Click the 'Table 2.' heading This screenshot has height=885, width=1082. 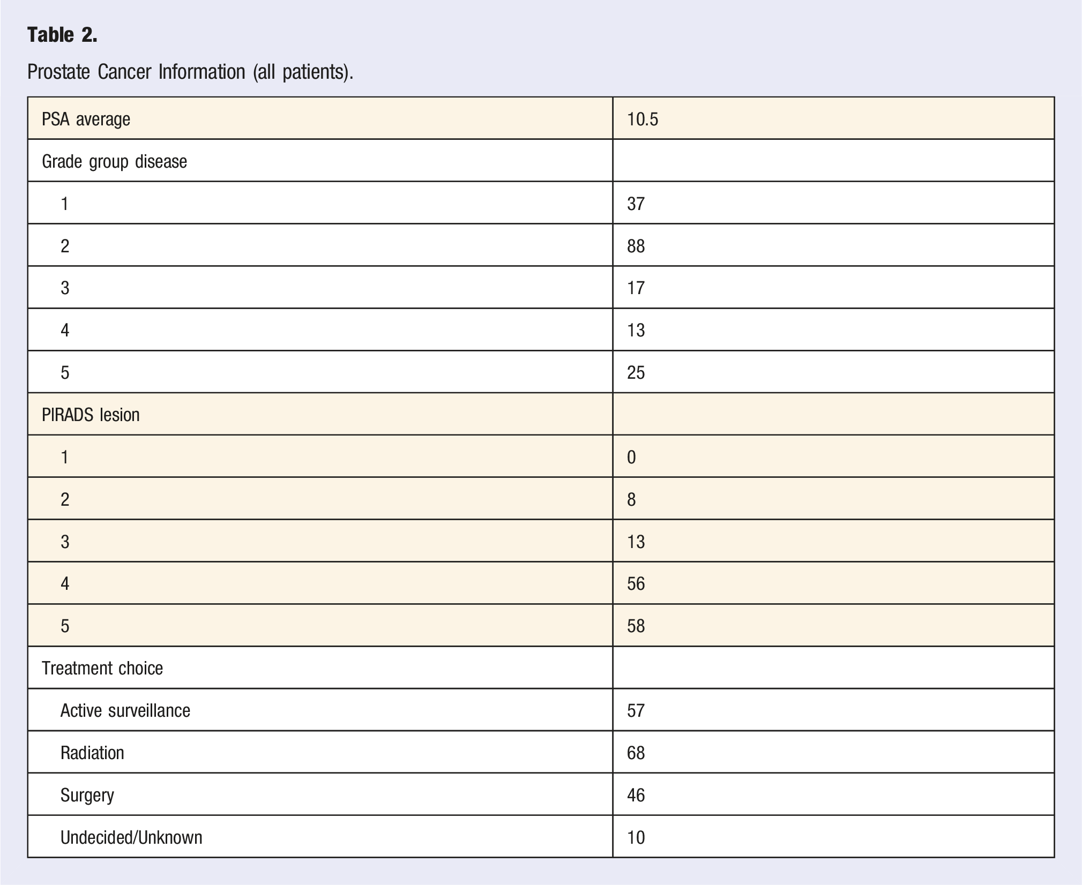pos(62,35)
